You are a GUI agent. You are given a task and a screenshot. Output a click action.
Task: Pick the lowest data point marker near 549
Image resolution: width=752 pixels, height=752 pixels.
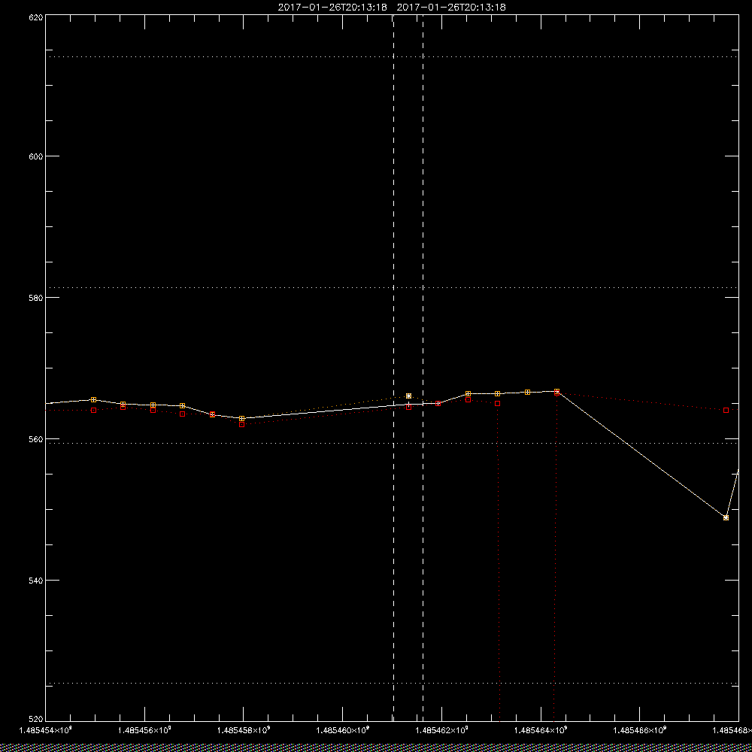pyautogui.click(x=726, y=518)
